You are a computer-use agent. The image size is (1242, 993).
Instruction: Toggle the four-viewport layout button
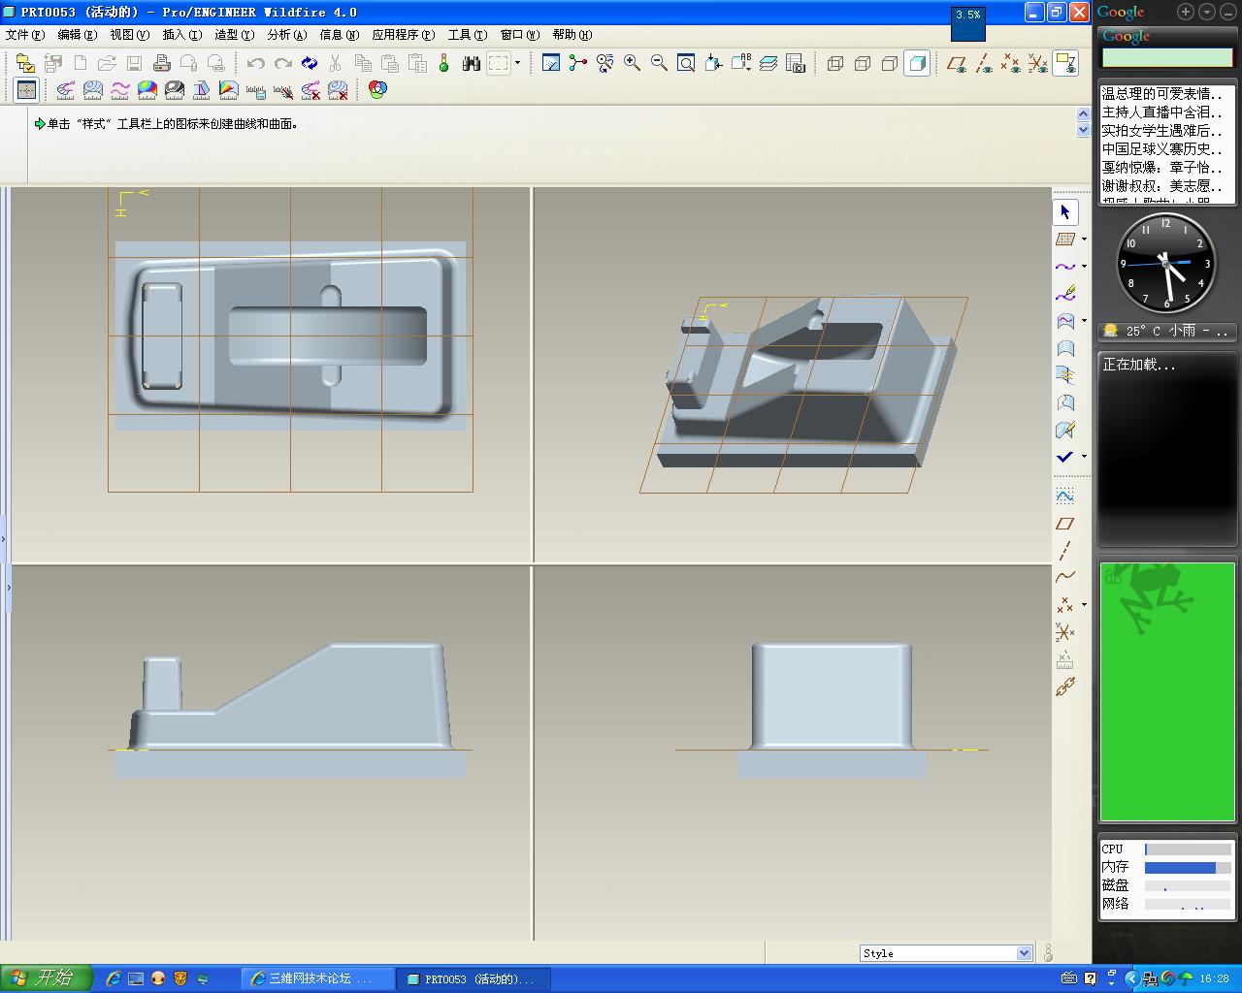tap(27, 90)
